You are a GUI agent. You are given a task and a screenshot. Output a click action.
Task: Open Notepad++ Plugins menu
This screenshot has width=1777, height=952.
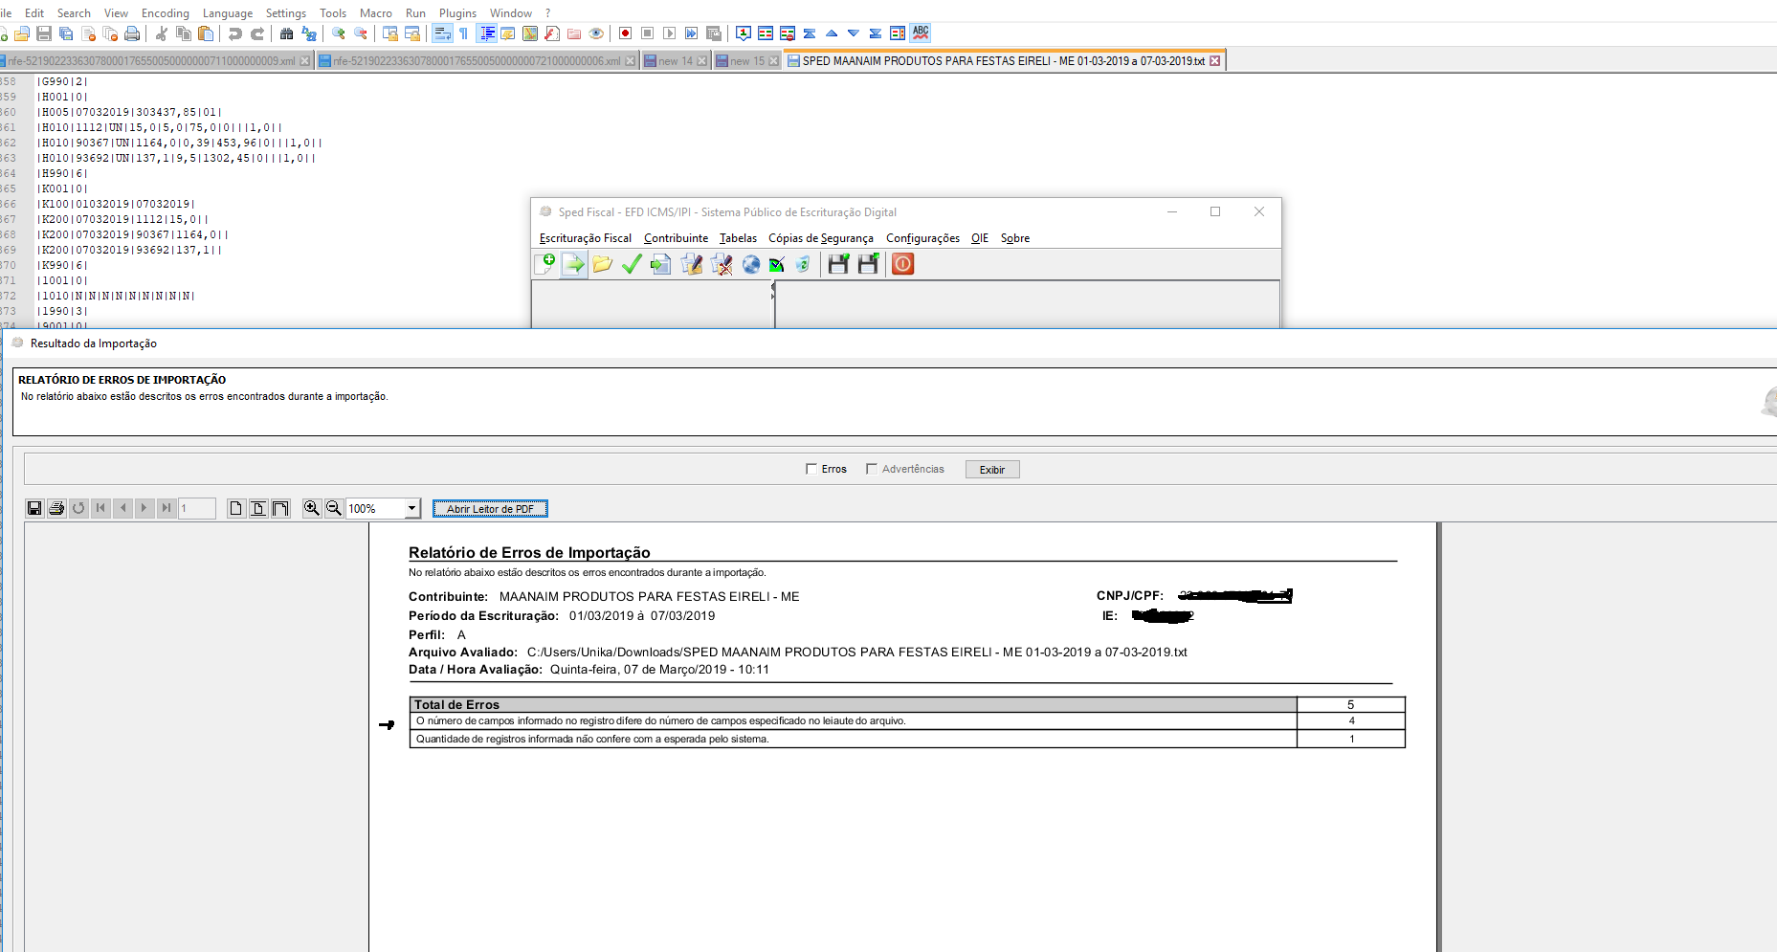457,13
